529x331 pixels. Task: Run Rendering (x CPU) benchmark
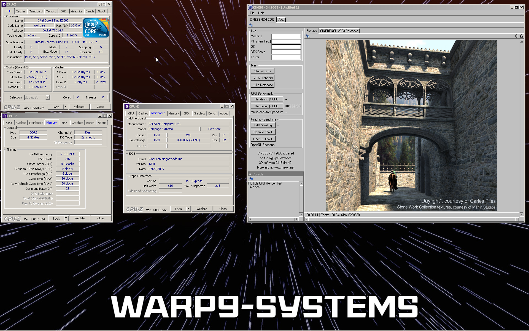click(x=267, y=106)
